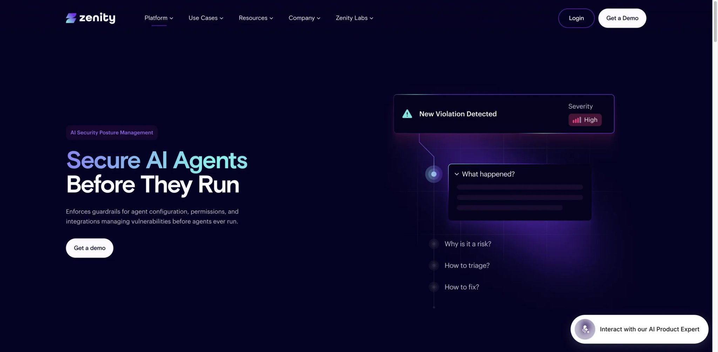This screenshot has height=352, width=718.
Task: Click the chevron next to Company
Action: (318, 18)
